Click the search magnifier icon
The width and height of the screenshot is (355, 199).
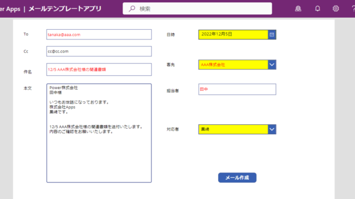(x=132, y=9)
